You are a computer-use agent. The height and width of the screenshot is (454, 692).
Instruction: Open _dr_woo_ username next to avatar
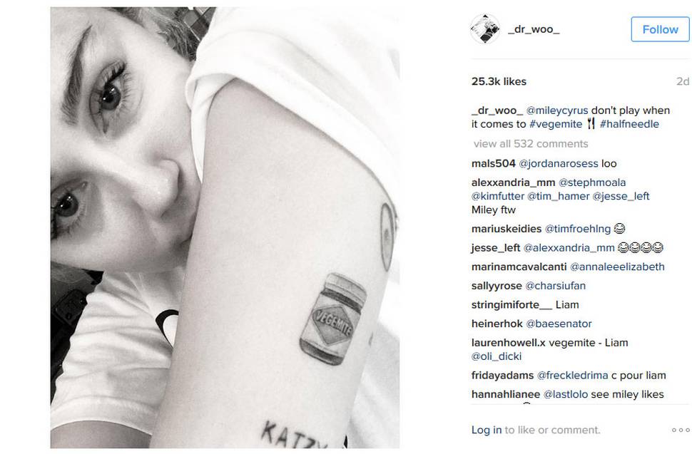(534, 29)
